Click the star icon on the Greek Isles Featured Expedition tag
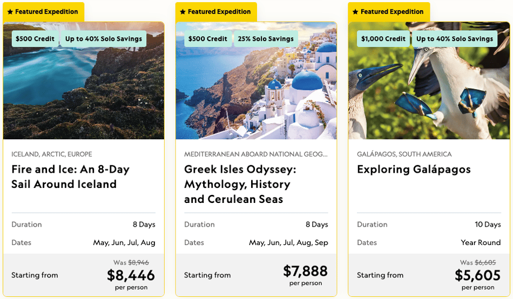Screen dimensions: 513x299 (183, 12)
